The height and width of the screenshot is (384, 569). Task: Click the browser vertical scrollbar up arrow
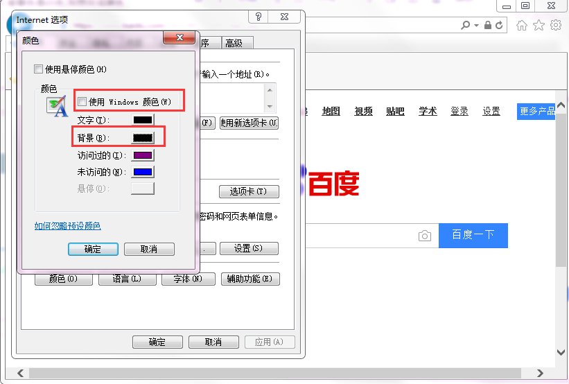(x=561, y=105)
